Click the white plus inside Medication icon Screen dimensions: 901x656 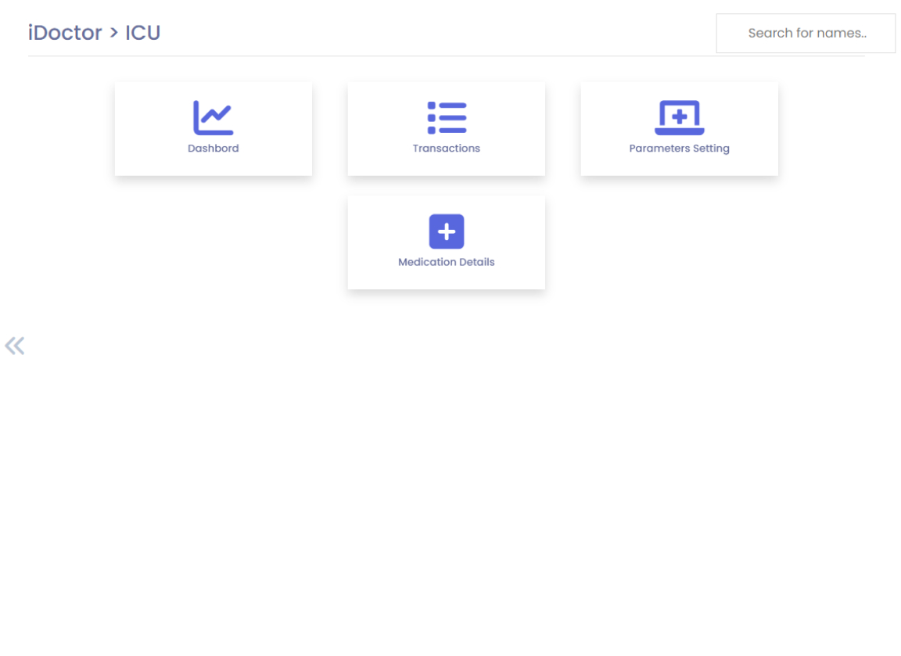[x=447, y=231]
